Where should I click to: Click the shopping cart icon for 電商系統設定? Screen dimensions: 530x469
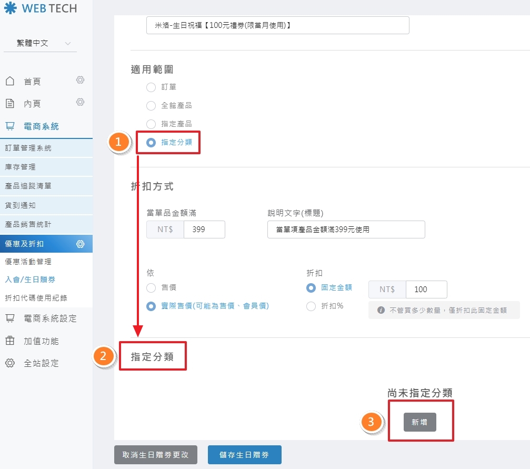(9, 318)
